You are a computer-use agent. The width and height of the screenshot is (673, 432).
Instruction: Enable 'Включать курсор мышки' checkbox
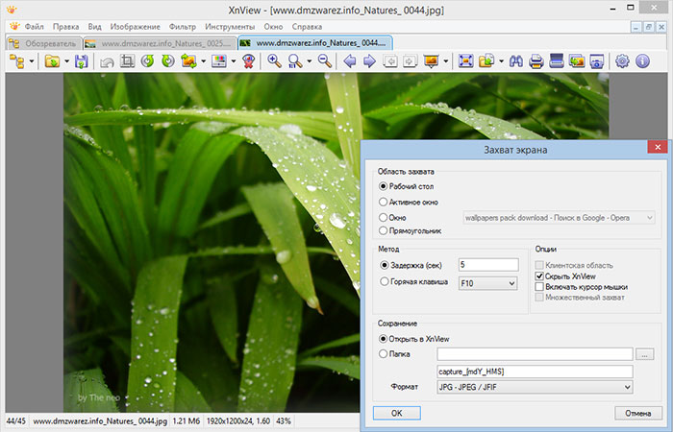pyautogui.click(x=539, y=287)
